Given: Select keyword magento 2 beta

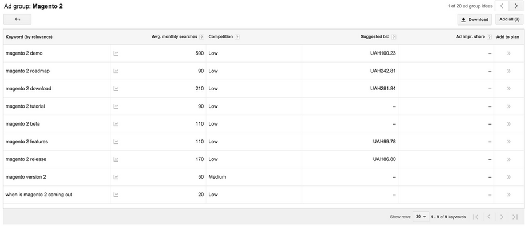Looking at the screenshot, I should [23, 124].
